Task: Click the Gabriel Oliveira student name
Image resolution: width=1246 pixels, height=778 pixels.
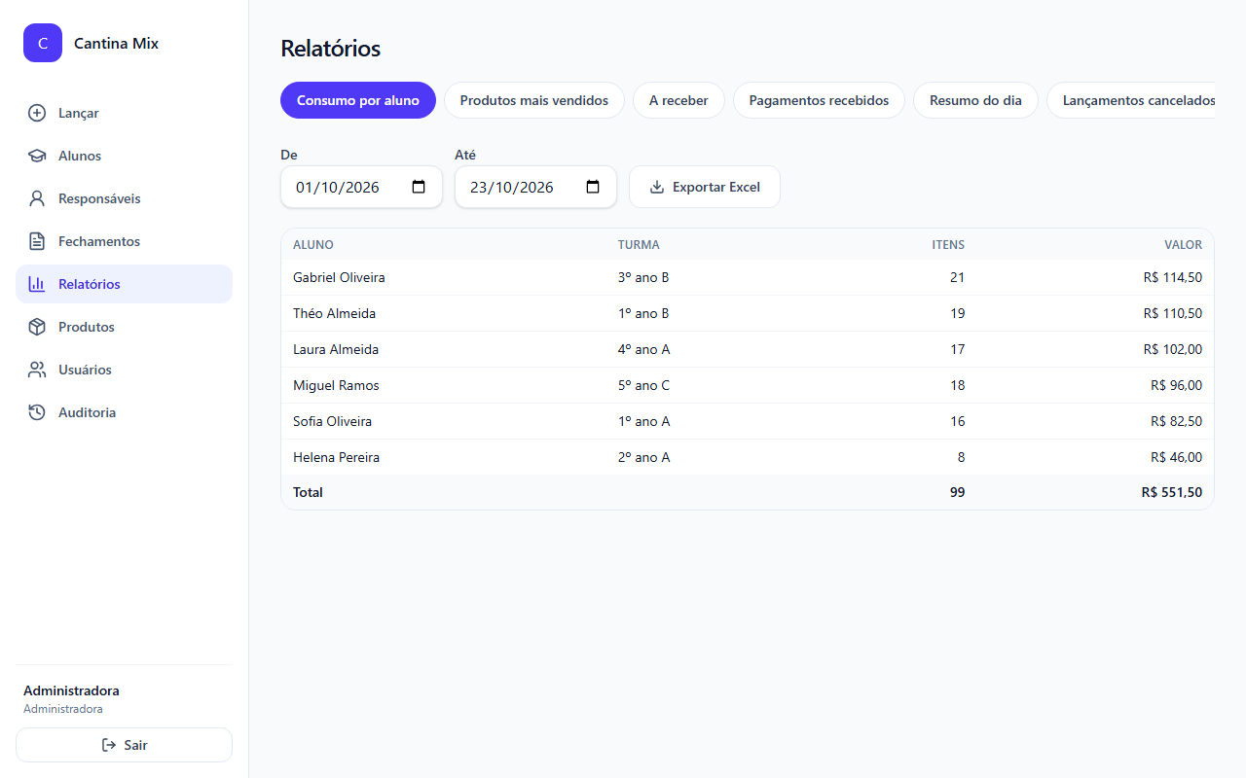Action: click(x=339, y=277)
